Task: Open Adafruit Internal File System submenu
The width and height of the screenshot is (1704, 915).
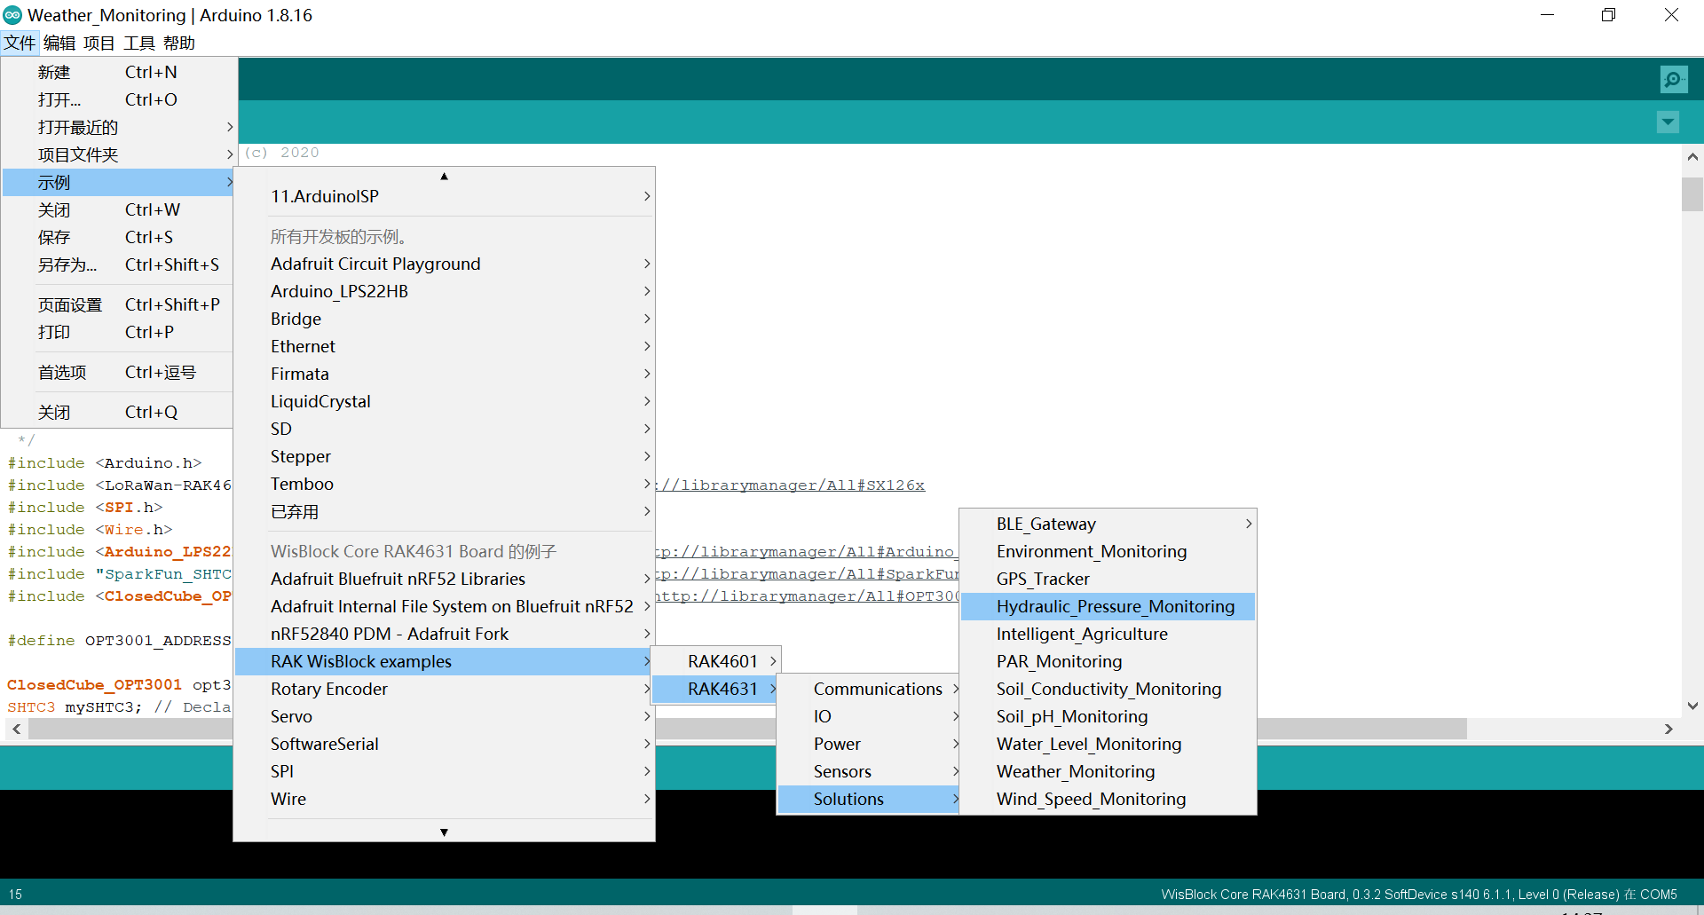Action: click(x=445, y=606)
